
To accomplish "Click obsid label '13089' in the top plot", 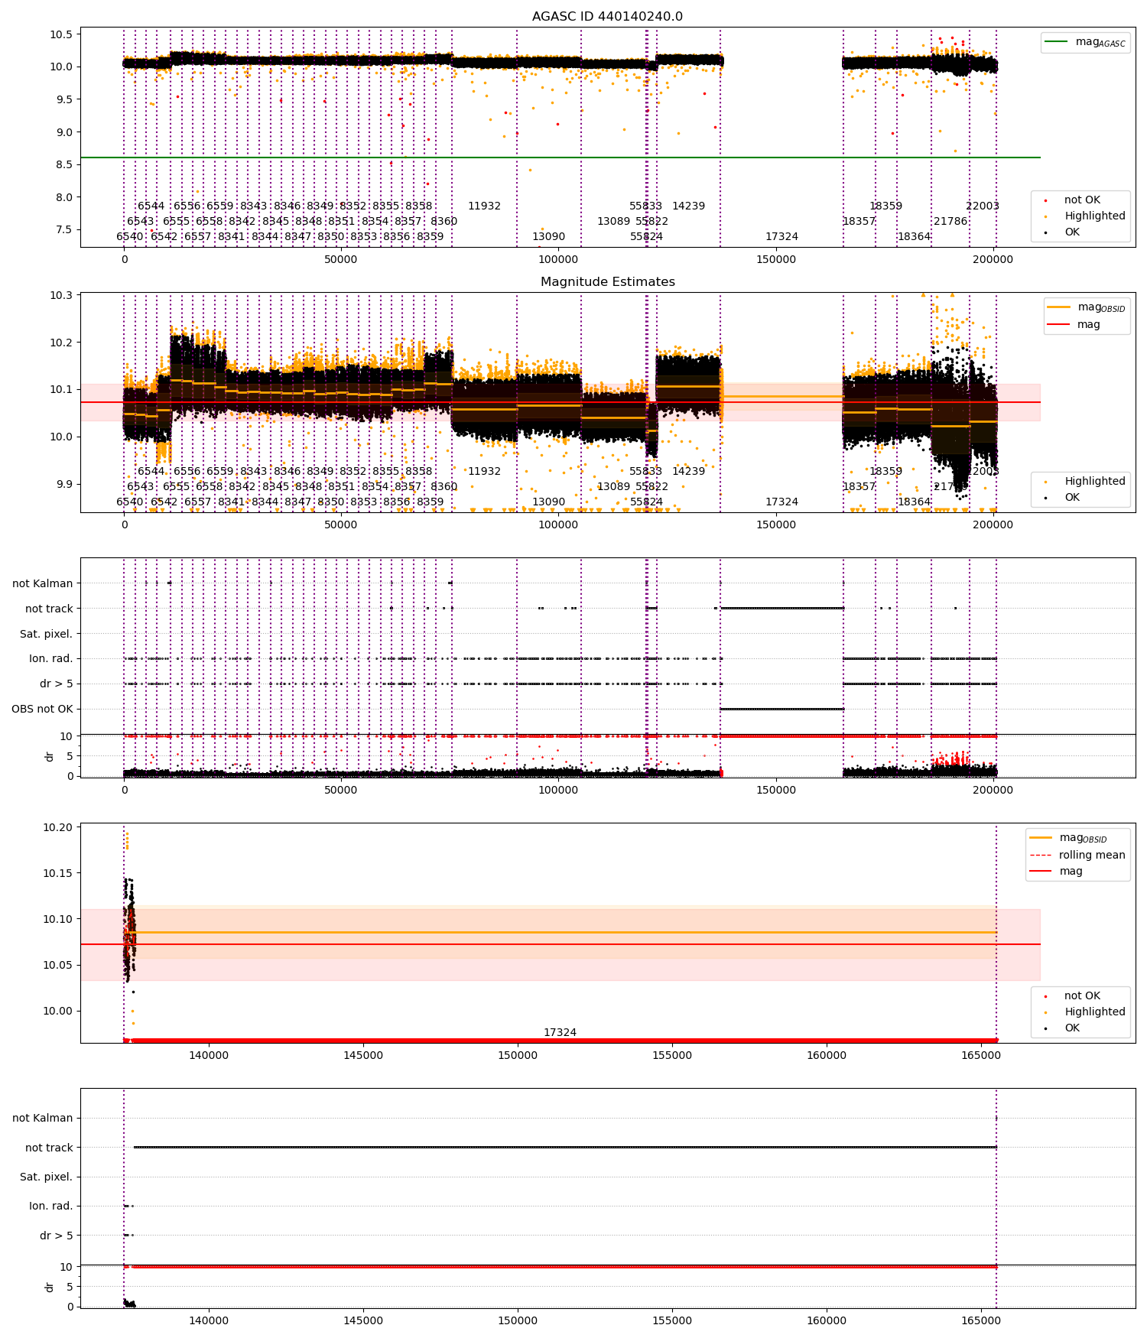I will [613, 221].
